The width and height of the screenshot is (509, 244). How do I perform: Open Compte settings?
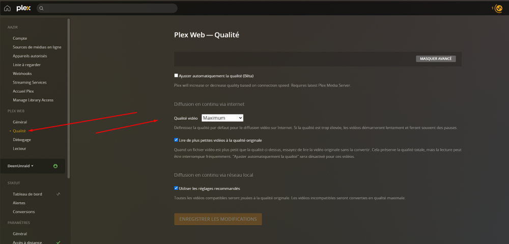[20, 38]
